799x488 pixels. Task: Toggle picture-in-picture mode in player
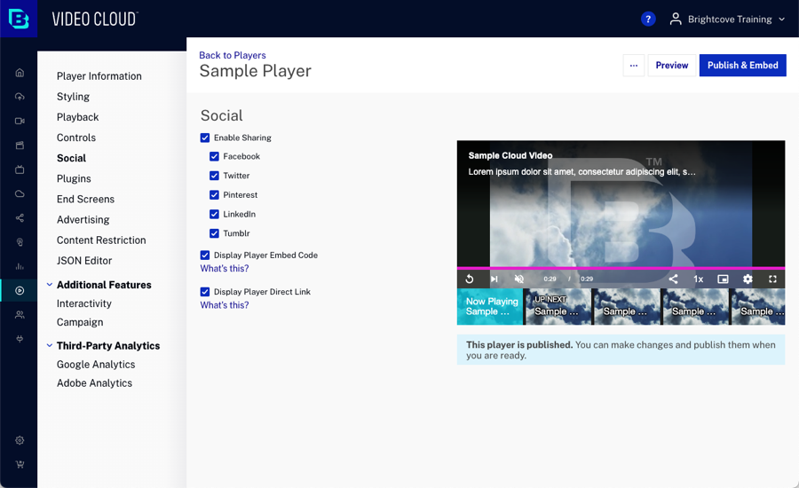click(723, 279)
